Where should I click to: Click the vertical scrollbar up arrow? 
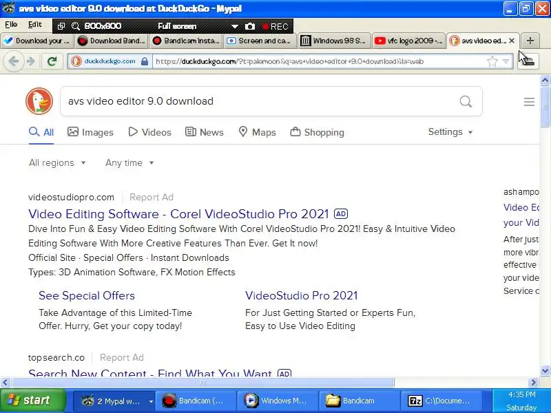click(x=545, y=81)
